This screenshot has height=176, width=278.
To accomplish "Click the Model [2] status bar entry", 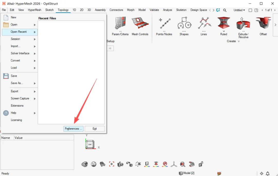I will pyautogui.click(x=187, y=173).
